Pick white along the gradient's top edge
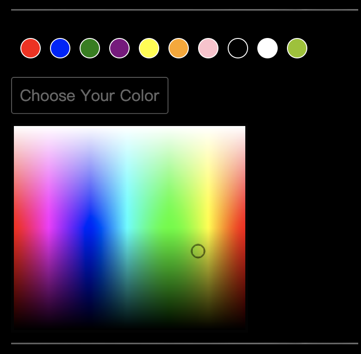 [x=130, y=128]
